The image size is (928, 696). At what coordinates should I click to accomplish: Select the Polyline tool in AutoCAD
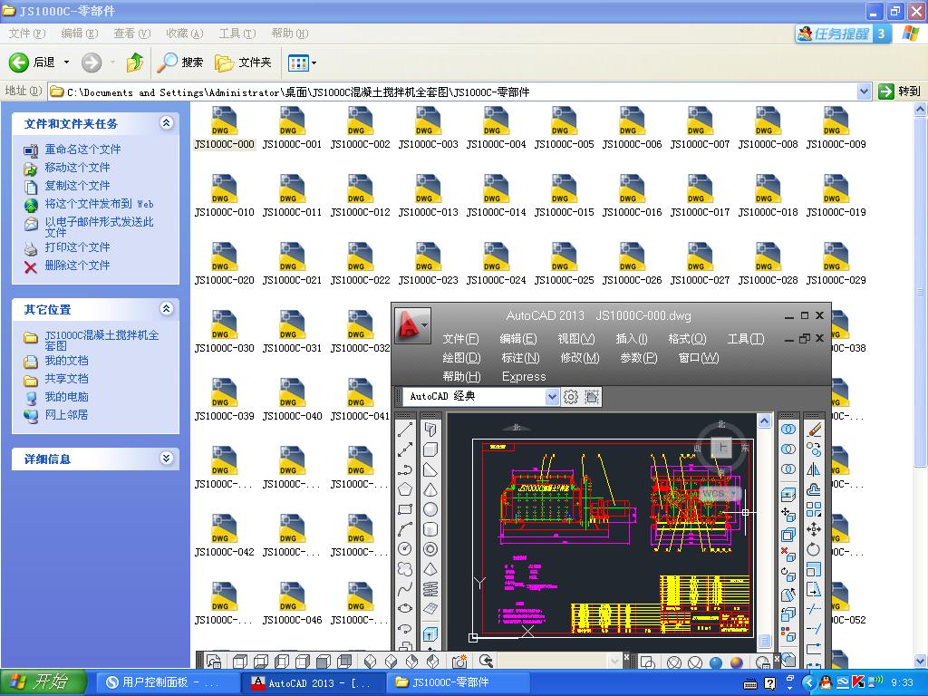coord(405,470)
